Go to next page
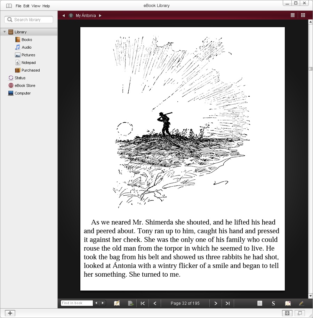The height and width of the screenshot is (318, 313). [216, 303]
